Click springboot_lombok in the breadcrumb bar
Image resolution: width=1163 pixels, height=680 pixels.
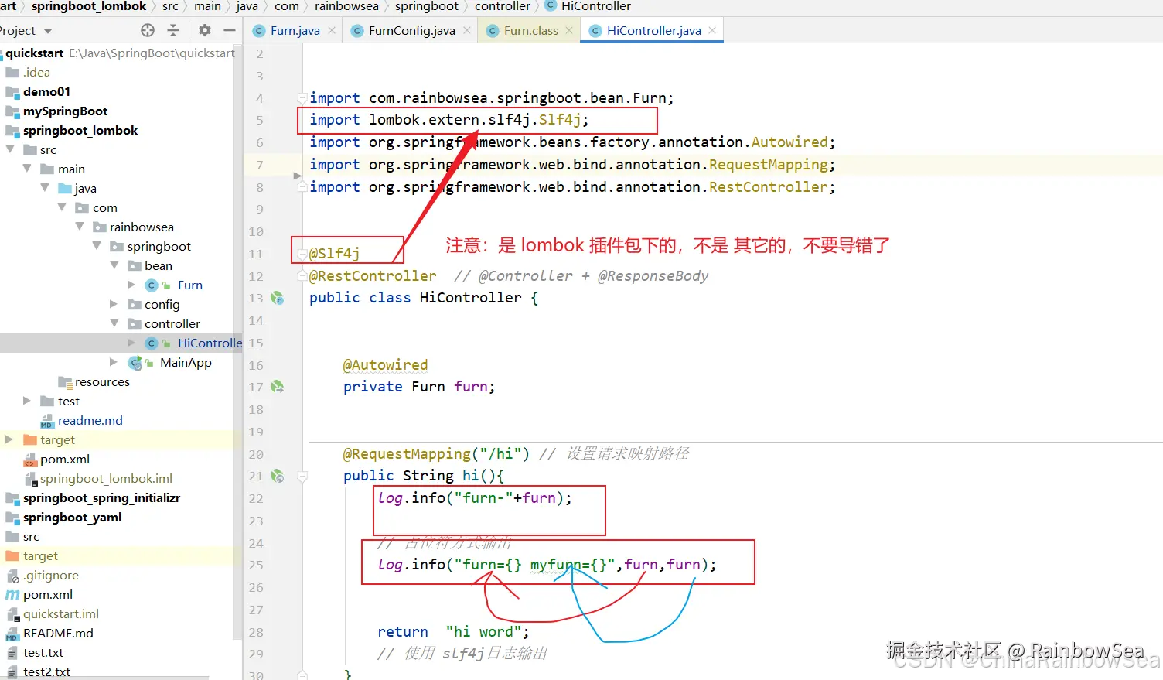click(x=89, y=6)
